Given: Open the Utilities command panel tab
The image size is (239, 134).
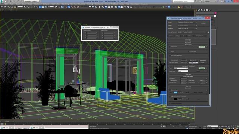Looking at the screenshot, I should click(x=210, y=10).
